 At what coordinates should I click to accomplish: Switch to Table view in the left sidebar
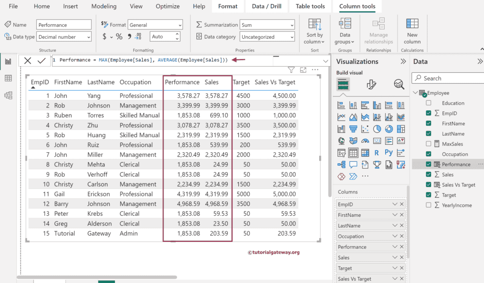click(x=8, y=78)
